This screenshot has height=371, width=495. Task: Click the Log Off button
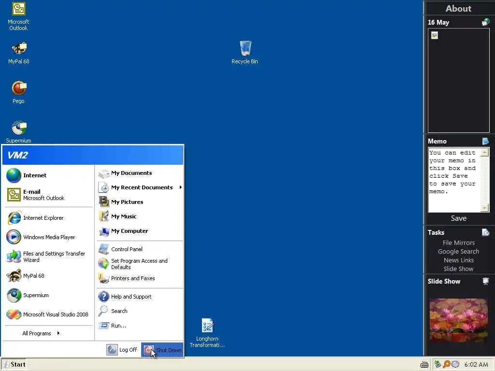coord(122,350)
